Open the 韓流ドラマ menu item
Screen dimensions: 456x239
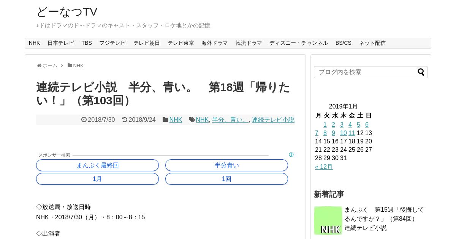point(249,43)
